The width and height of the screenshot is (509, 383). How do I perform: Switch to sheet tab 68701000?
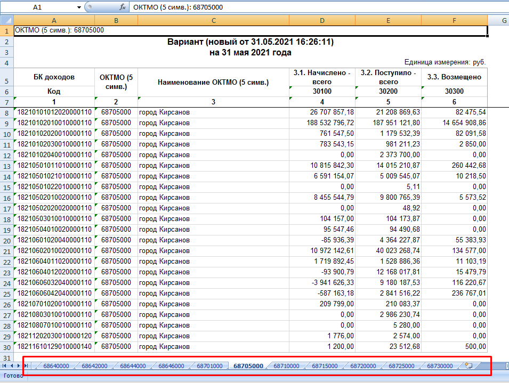[209, 366]
